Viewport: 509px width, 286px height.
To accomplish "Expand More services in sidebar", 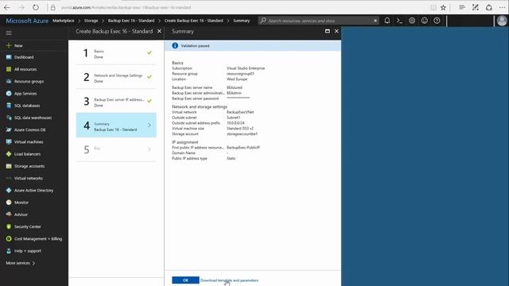I will (x=21, y=263).
